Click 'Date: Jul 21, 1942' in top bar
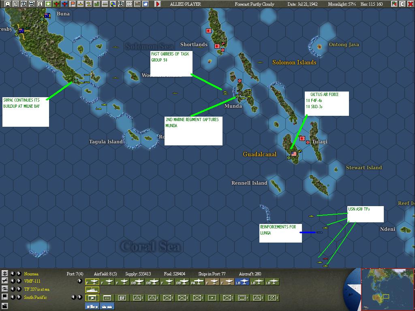This screenshot has width=415, height=311. [x=302, y=4]
